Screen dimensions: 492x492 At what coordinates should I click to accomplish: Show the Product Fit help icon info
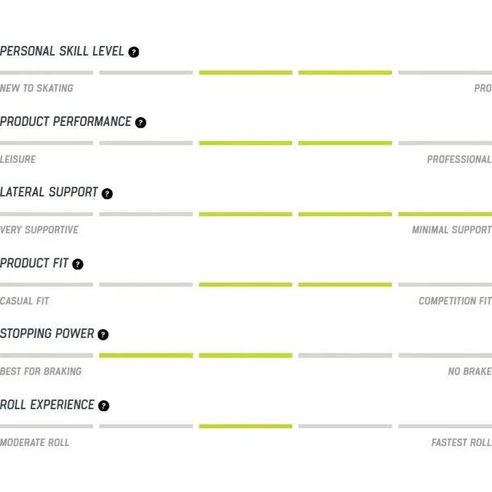click(x=77, y=265)
